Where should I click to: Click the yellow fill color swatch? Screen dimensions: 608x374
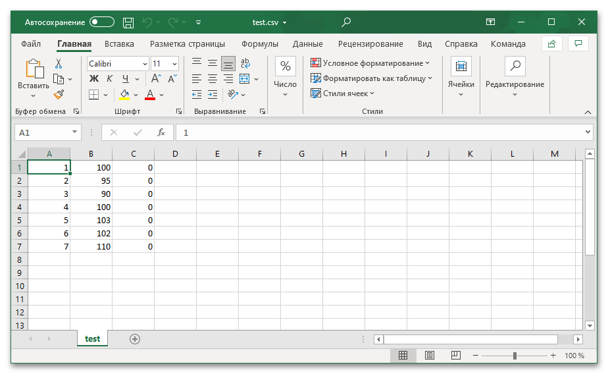(x=125, y=95)
